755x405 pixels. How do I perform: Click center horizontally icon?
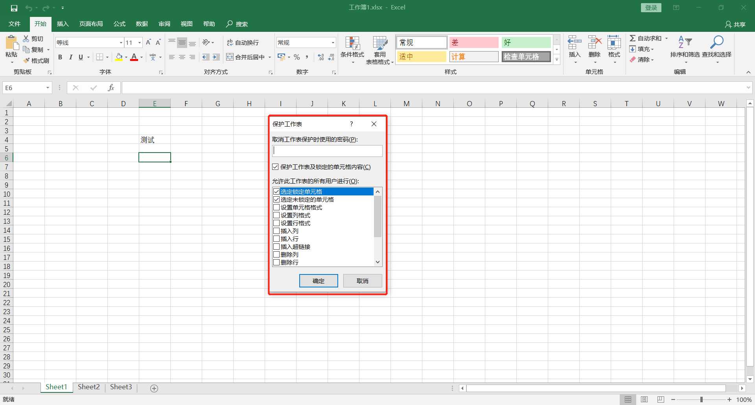coord(182,57)
